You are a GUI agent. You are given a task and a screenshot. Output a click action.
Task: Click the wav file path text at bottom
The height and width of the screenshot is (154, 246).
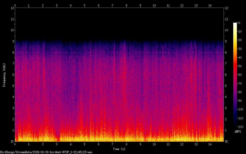46,152
